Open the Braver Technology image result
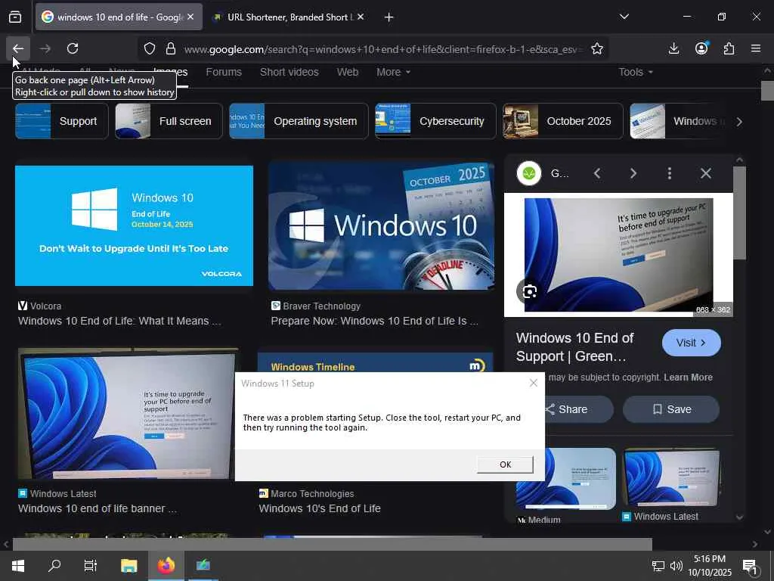Image resolution: width=774 pixels, height=581 pixels. pos(382,225)
